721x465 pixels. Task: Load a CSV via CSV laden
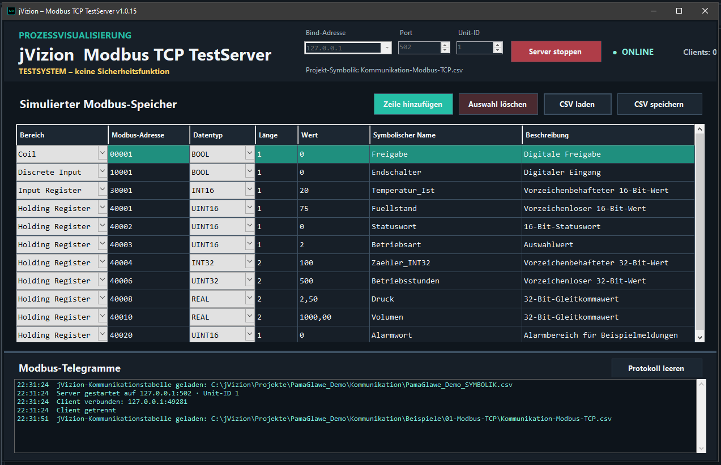click(577, 104)
